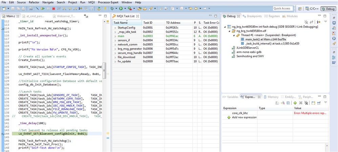Select _task_build_internal() stack frame
The image size is (338, 152).
tap(270, 43)
